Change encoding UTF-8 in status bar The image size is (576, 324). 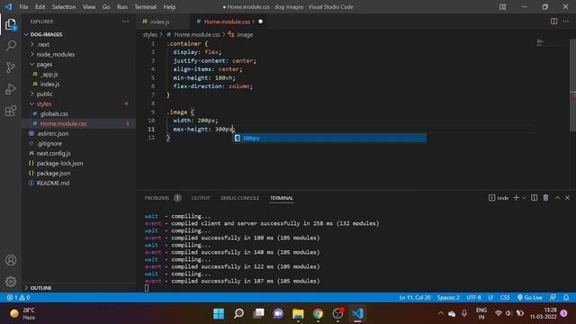[x=473, y=297]
